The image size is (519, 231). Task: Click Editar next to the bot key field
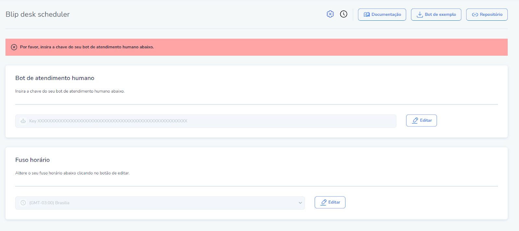(421, 120)
